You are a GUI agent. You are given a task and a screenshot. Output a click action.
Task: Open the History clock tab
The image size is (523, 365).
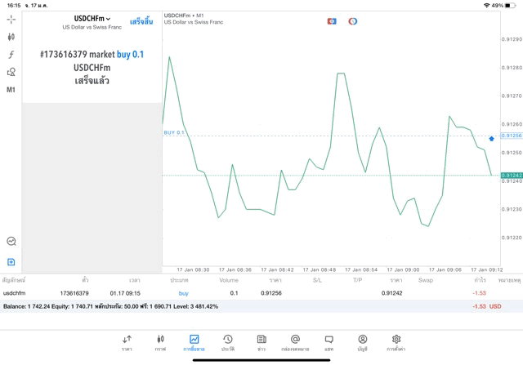(227, 342)
